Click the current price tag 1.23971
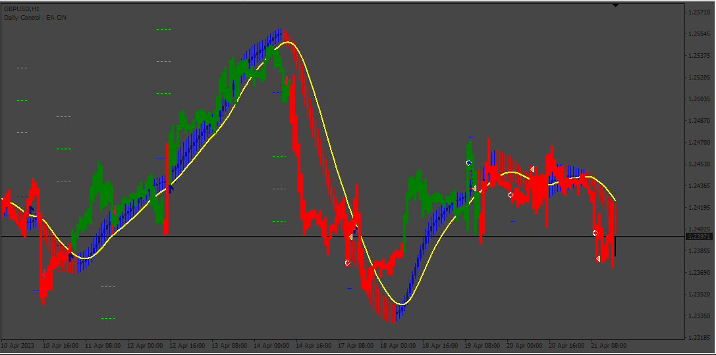 (699, 236)
